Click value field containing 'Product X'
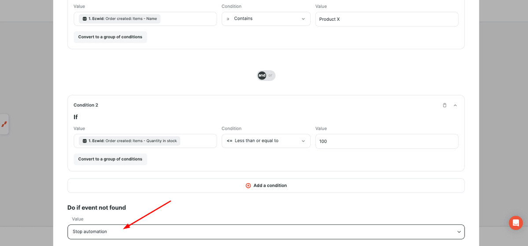The width and height of the screenshot is (528, 246). pyautogui.click(x=387, y=19)
